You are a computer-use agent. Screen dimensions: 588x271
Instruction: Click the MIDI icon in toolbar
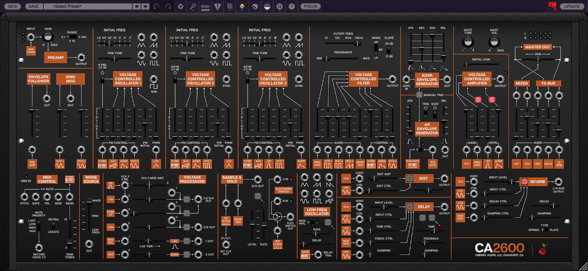click(x=205, y=6)
